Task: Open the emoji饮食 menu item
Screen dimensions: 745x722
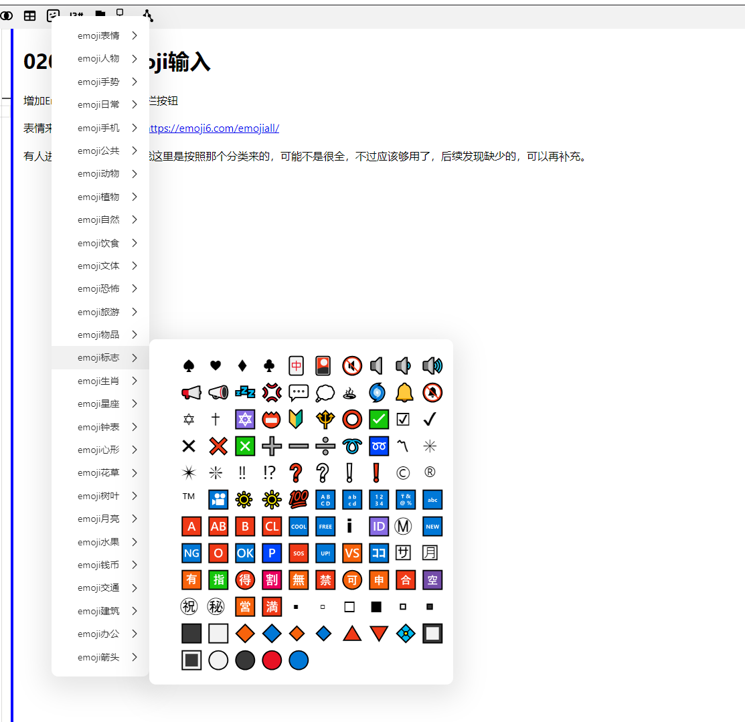Action: click(99, 243)
